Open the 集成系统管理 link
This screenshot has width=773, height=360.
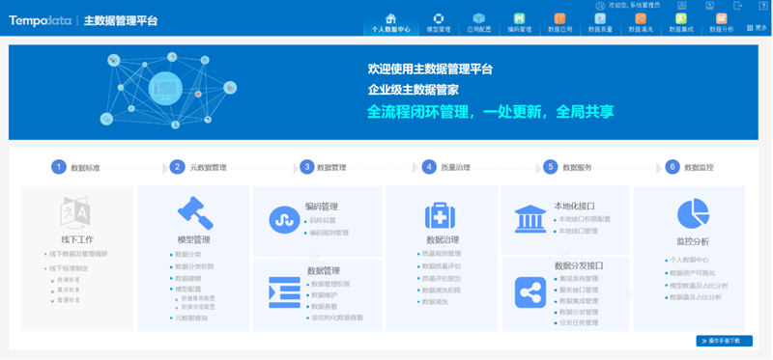pyautogui.click(x=579, y=279)
